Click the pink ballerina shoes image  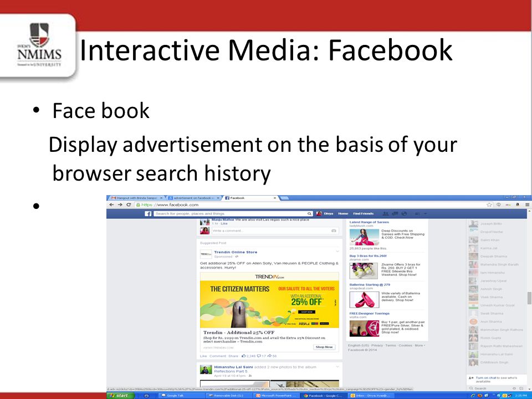pyautogui.click(x=364, y=300)
